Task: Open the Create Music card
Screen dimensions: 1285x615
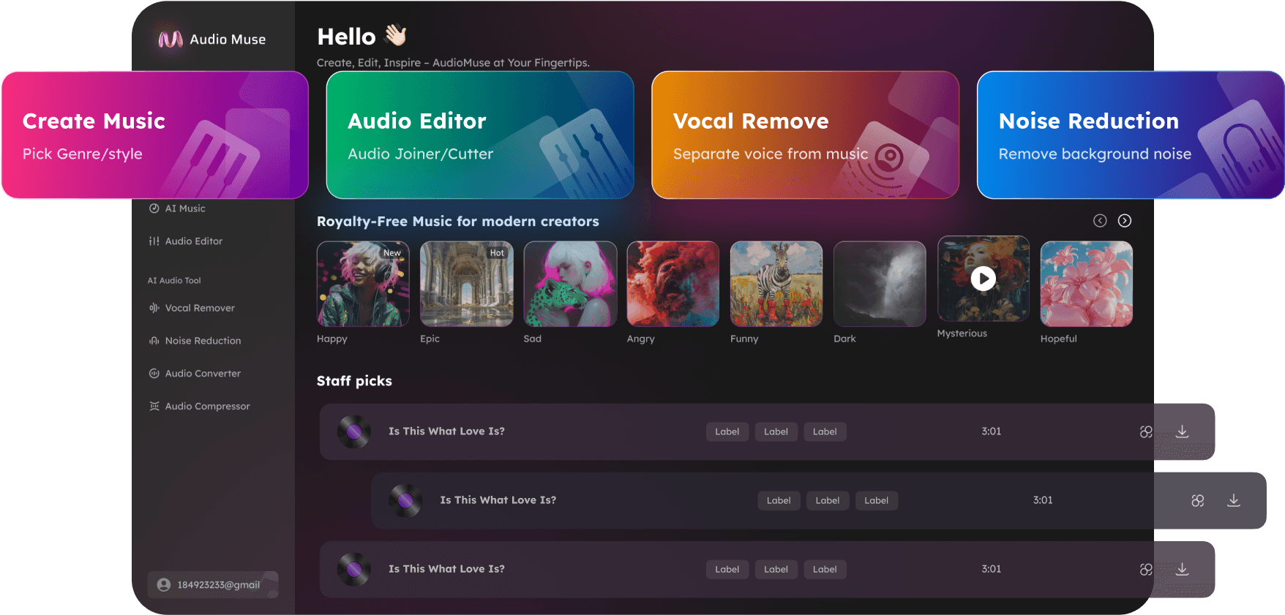Action: coord(154,135)
